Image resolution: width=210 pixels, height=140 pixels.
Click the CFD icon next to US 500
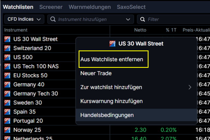tap(7, 57)
